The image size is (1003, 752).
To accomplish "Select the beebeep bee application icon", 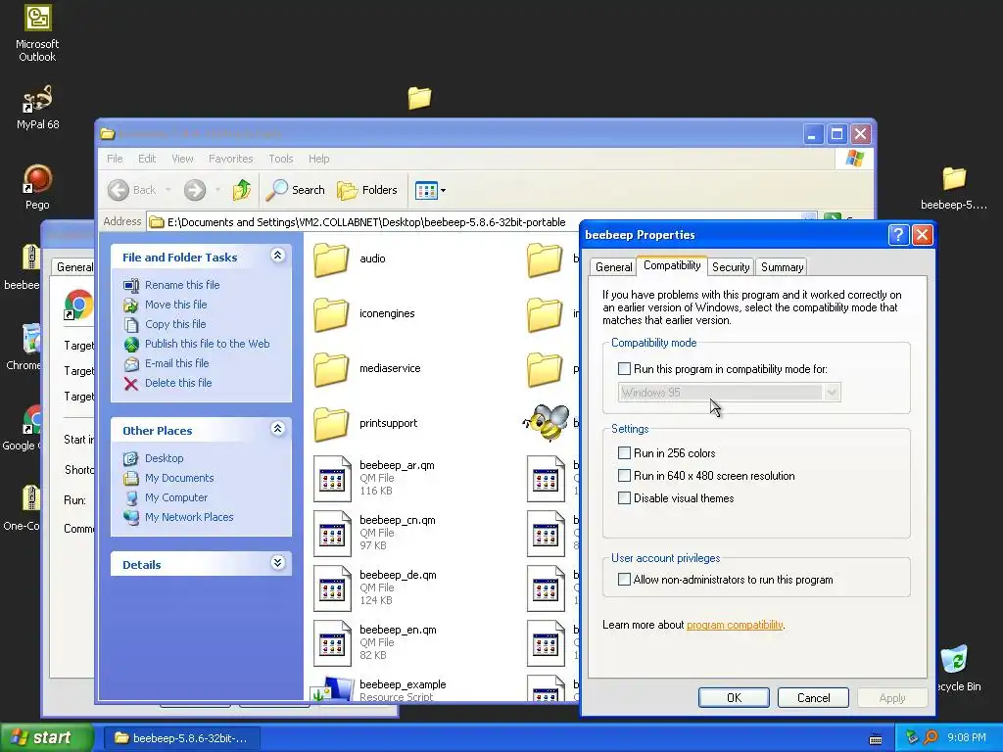I will 546,423.
